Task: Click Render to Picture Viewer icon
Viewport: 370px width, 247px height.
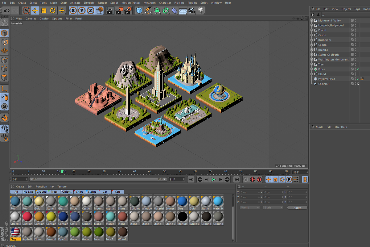Action: point(119,11)
